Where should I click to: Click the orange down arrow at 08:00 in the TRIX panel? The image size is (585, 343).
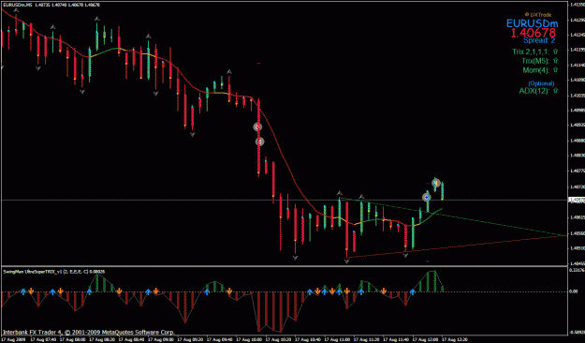pos(61,291)
